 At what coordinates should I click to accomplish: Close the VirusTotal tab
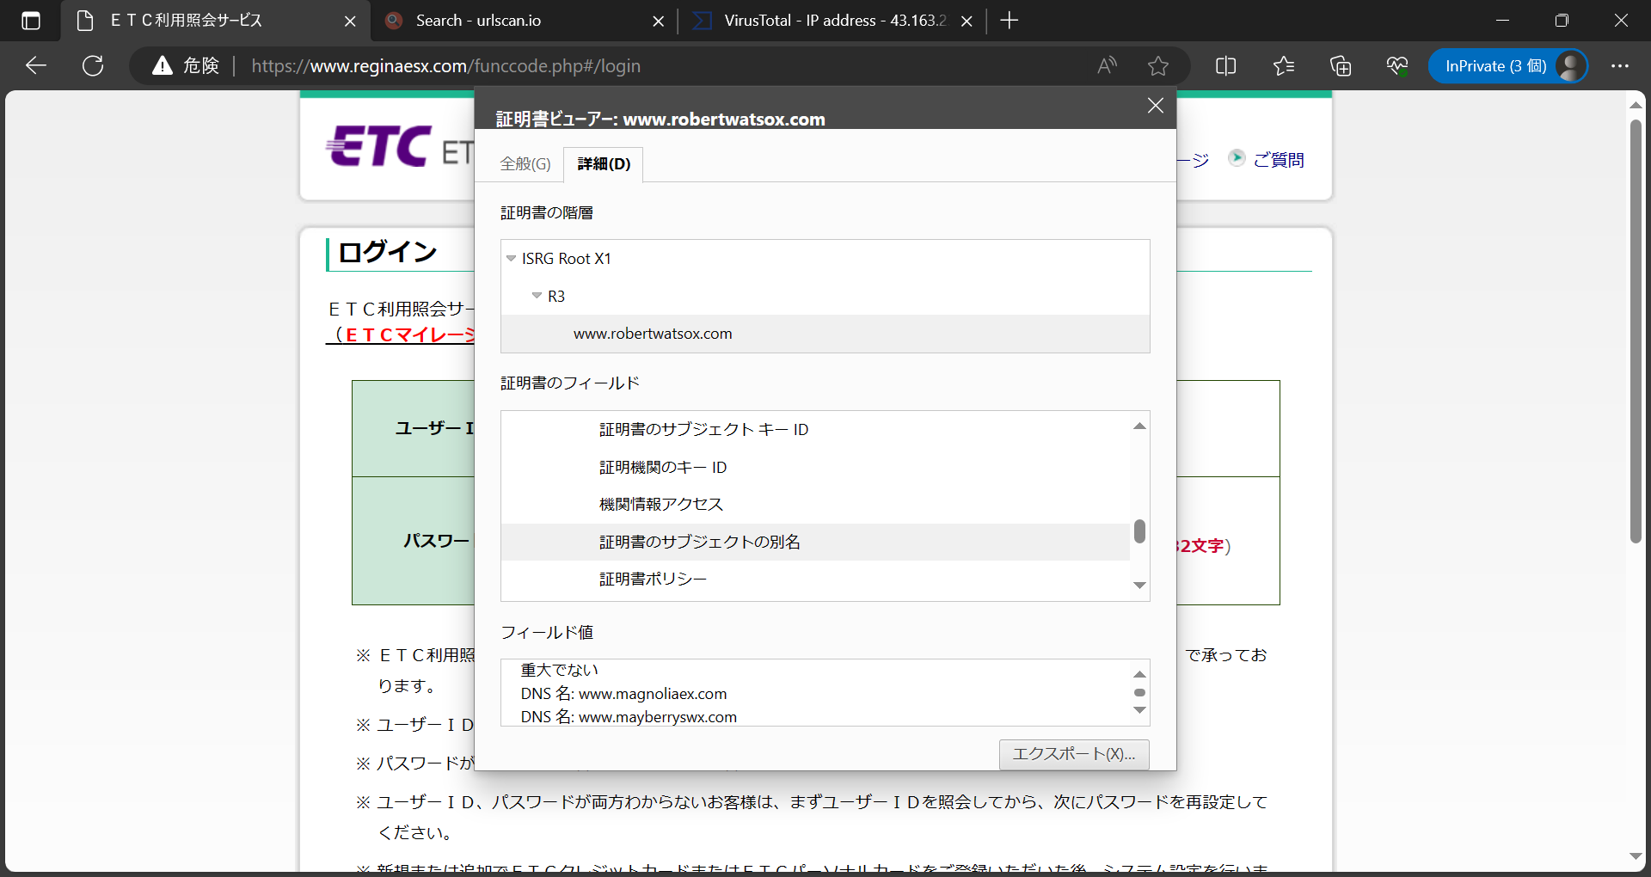(967, 21)
